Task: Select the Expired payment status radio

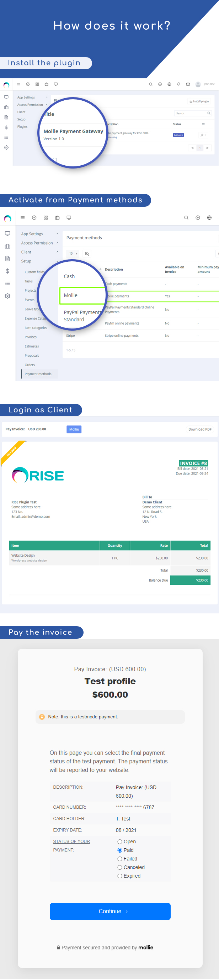Action: 119,876
